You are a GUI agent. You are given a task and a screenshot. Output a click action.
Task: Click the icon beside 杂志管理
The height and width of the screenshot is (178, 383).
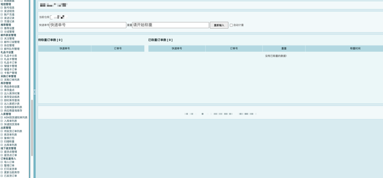(x=2, y=45)
